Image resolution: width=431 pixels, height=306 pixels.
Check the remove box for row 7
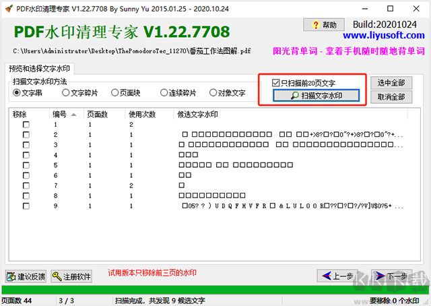[x=26, y=186]
